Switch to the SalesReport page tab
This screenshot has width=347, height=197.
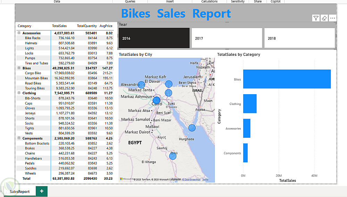coord(19,191)
